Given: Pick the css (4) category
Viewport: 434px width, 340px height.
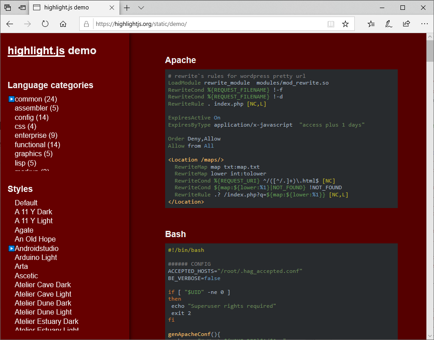Looking at the screenshot, I should point(26,127).
